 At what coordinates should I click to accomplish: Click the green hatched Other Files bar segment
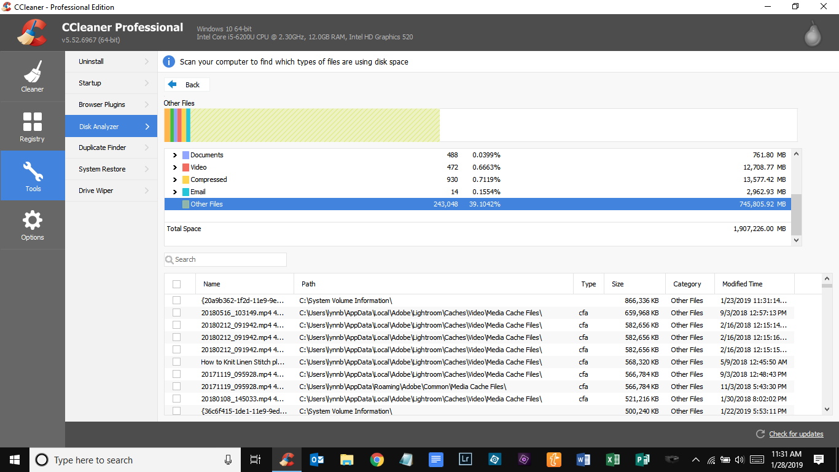[x=315, y=125]
